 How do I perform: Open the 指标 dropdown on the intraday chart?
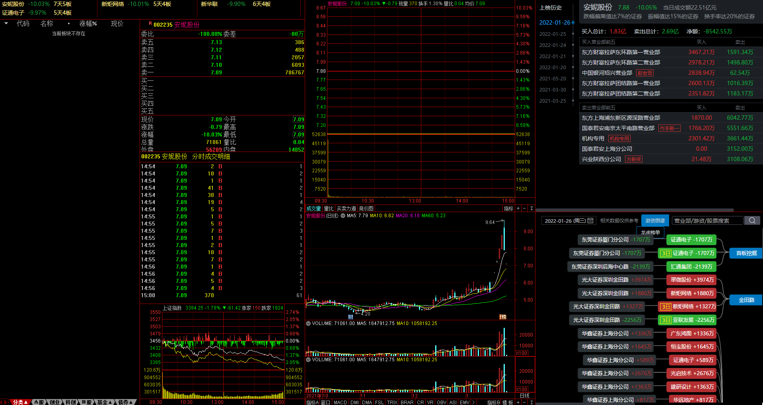[508, 208]
